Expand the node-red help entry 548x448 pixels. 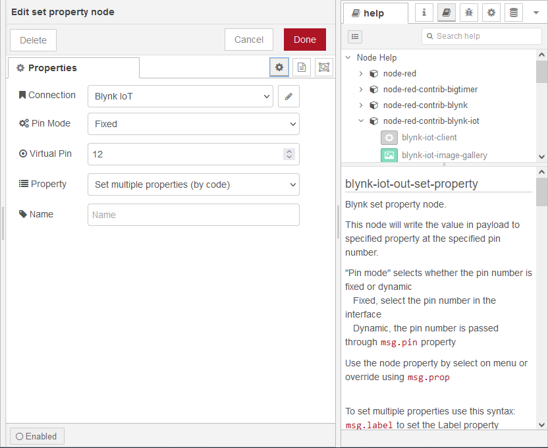361,74
